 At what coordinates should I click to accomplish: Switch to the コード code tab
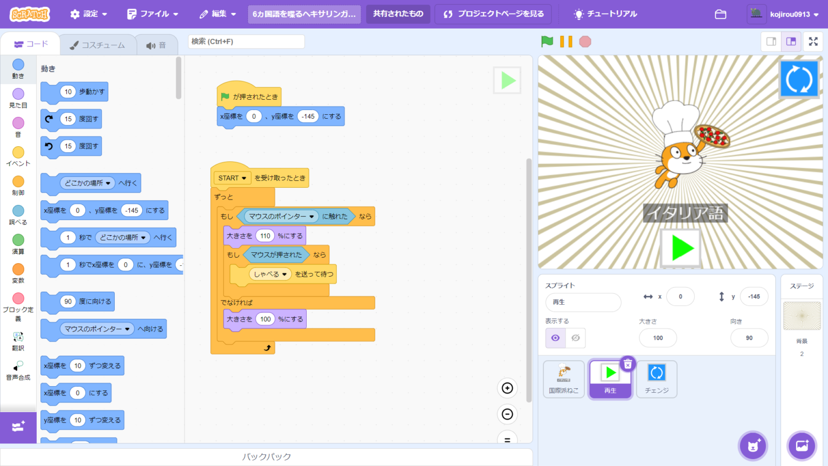tap(31, 44)
